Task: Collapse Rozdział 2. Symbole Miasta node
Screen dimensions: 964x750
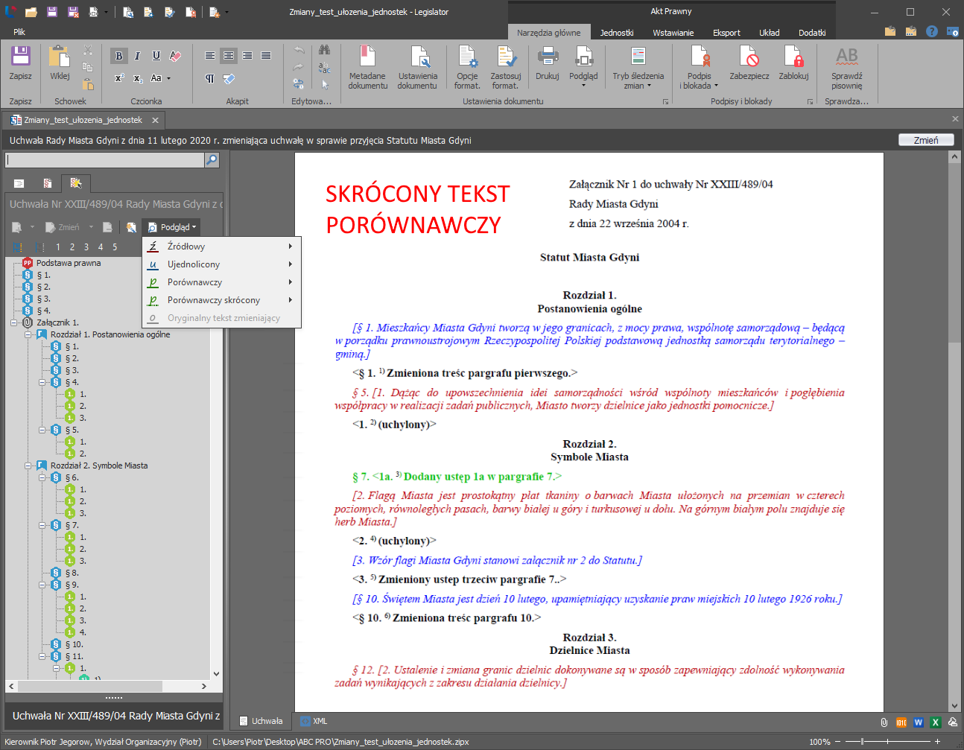Action: 28,465
